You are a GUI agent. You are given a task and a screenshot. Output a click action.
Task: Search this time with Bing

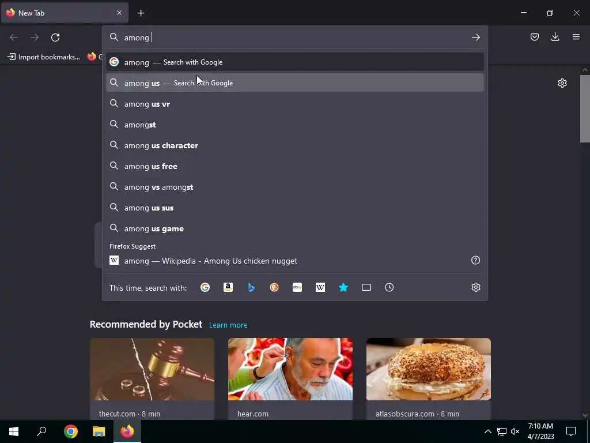(251, 287)
